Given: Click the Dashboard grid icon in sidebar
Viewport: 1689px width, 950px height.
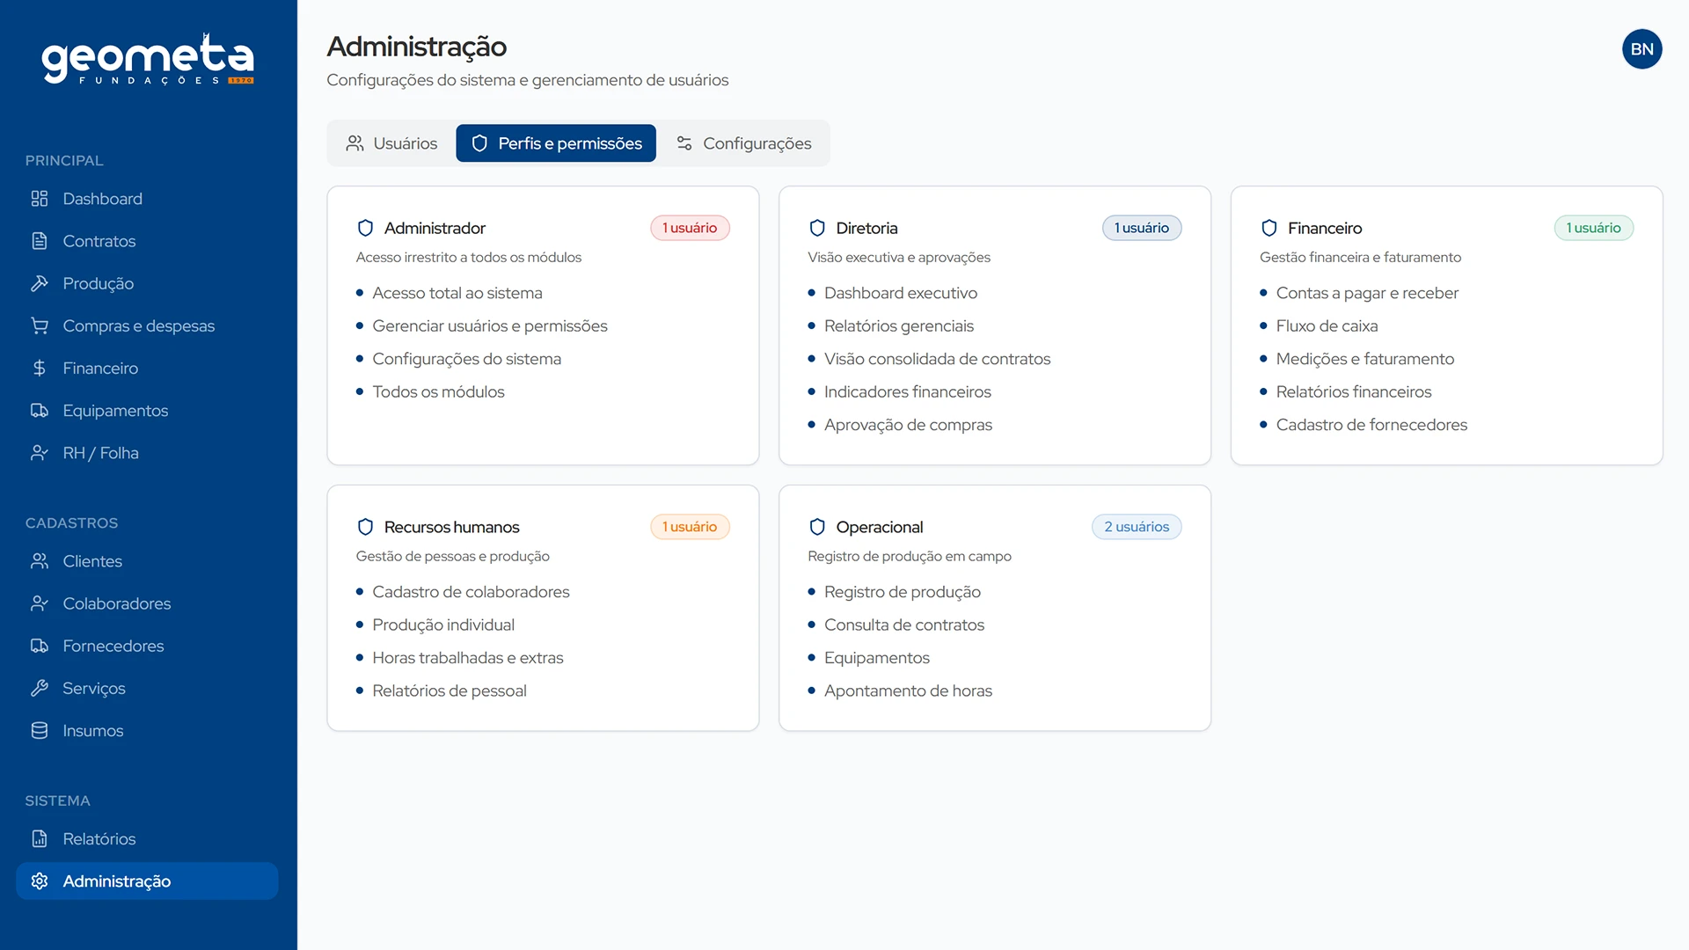Looking at the screenshot, I should 40,199.
